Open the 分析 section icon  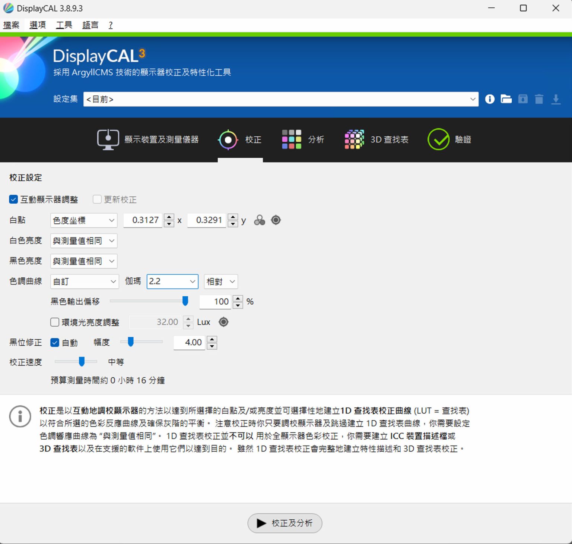click(x=292, y=139)
